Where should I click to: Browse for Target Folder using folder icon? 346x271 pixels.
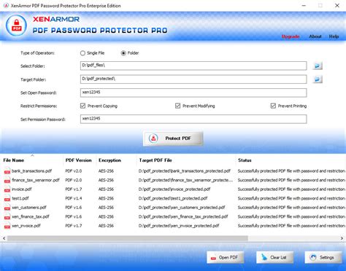coord(318,79)
